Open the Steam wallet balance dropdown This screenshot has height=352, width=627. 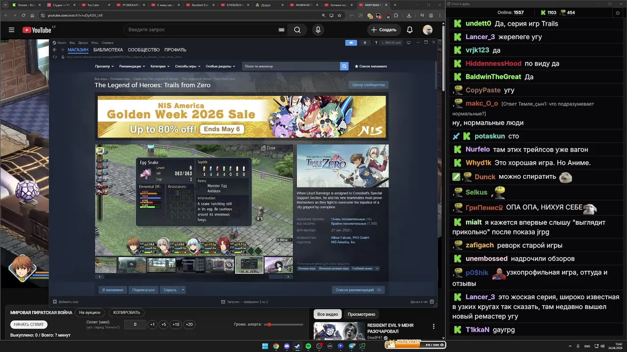[392, 43]
